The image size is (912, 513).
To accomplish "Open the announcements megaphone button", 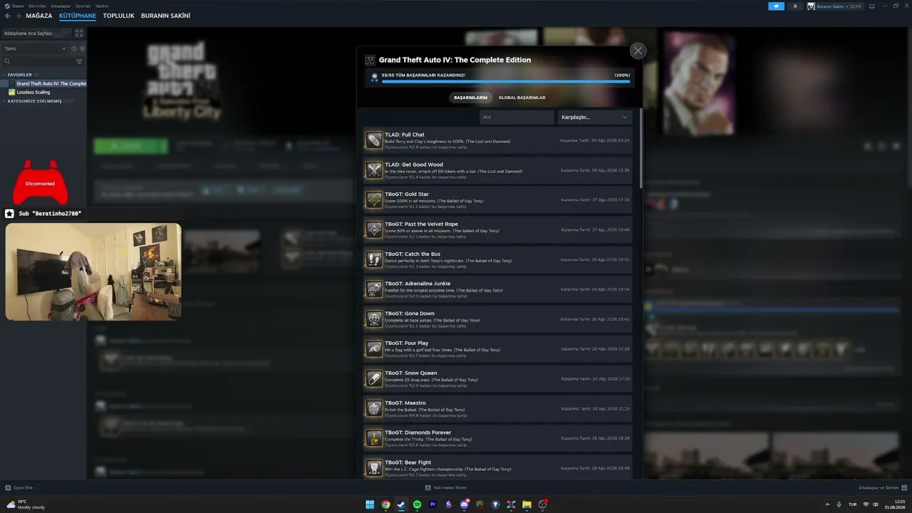I will click(x=776, y=6).
